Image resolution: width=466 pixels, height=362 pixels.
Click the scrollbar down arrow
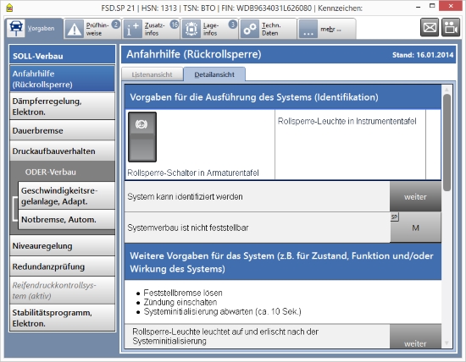[x=447, y=343]
